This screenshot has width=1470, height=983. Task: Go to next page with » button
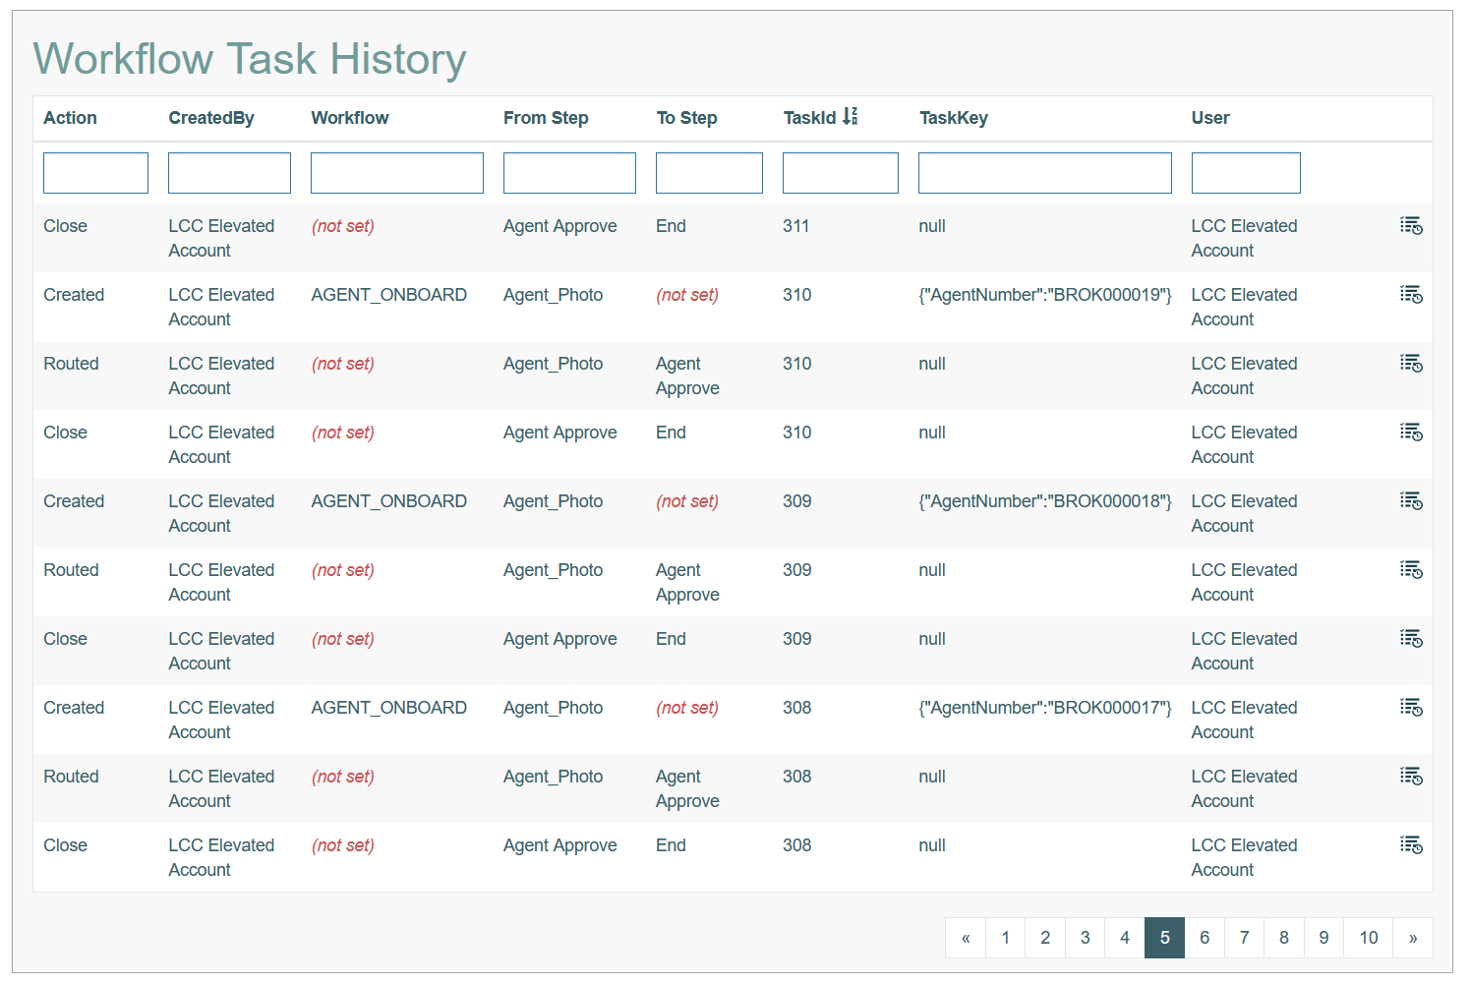pos(1413,938)
